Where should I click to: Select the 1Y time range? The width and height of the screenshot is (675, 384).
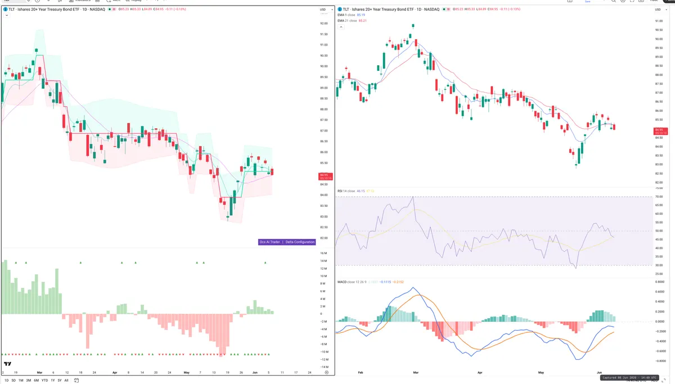coord(53,381)
